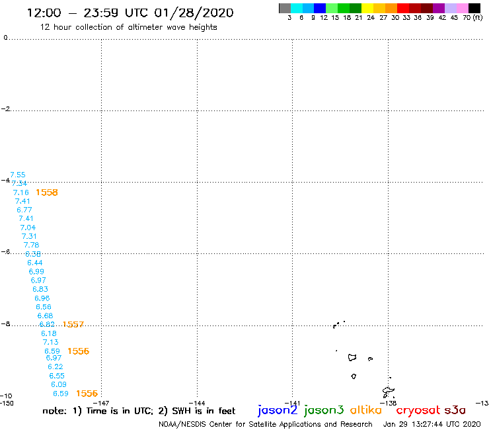The width and height of the screenshot is (489, 430).
Task: Select the '12 hour collection' subtitle text
Action: coord(128,27)
